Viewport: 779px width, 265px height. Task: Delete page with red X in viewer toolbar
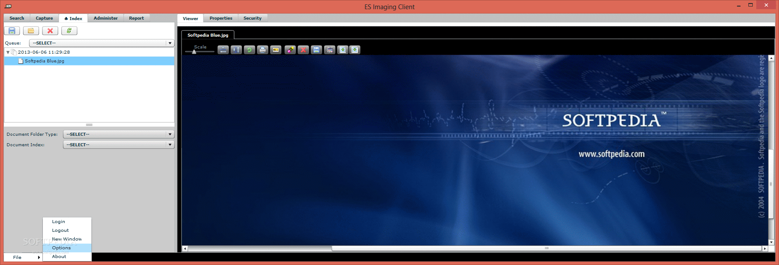[303, 50]
